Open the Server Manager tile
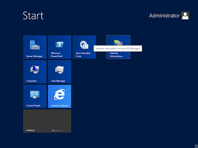This screenshot has width=198, height=148. [x=35, y=47]
